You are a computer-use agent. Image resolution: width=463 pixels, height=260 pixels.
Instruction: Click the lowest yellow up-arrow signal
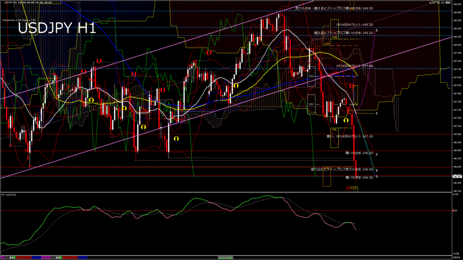[x=176, y=139]
